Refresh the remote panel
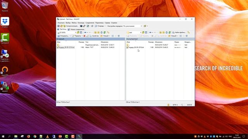 [170, 32]
